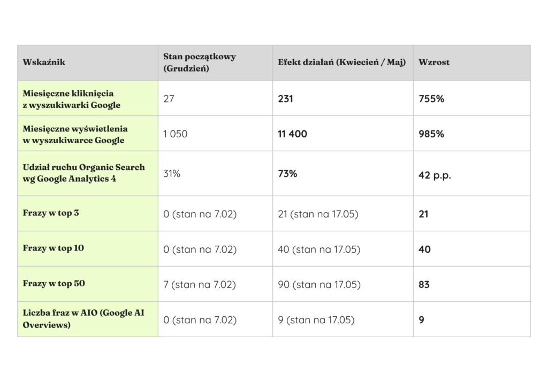Click the Miesięczne kliknięcia row label

[72, 99]
